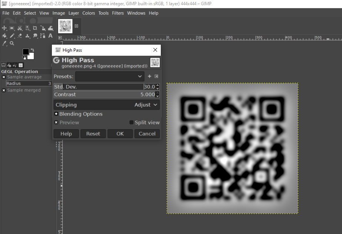Save current settings as preset plus icon

(x=150, y=76)
